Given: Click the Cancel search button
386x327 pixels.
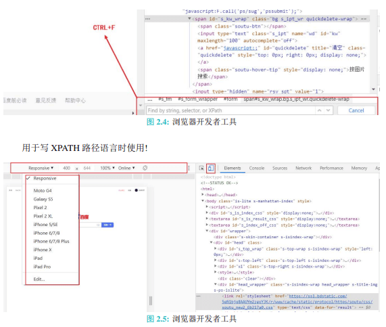Looking at the screenshot, I should [x=356, y=110].
